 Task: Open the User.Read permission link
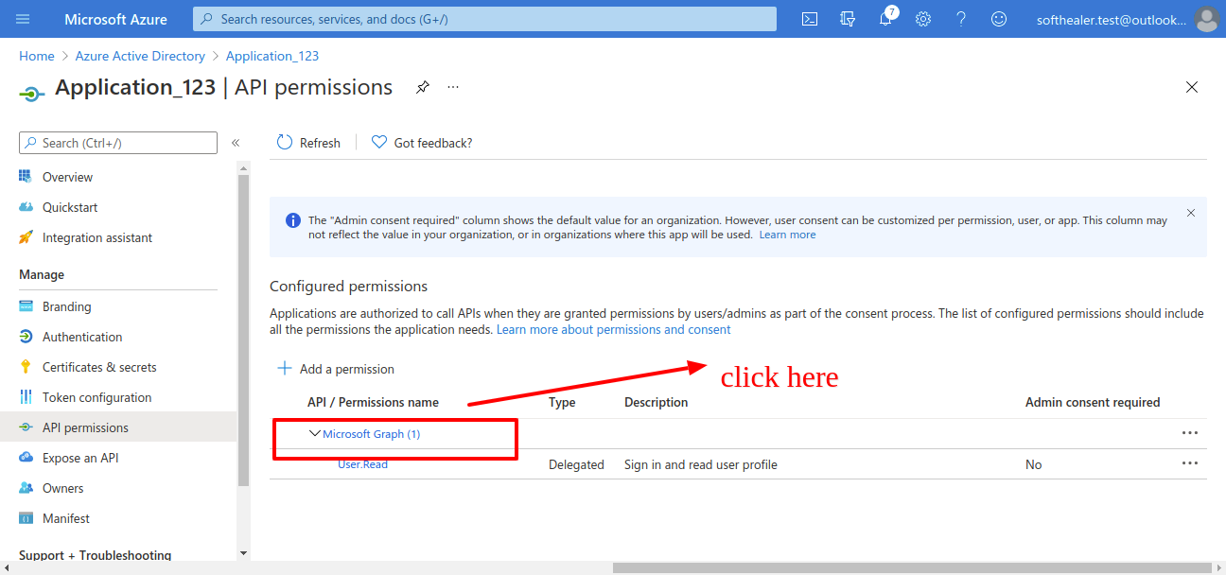click(362, 464)
